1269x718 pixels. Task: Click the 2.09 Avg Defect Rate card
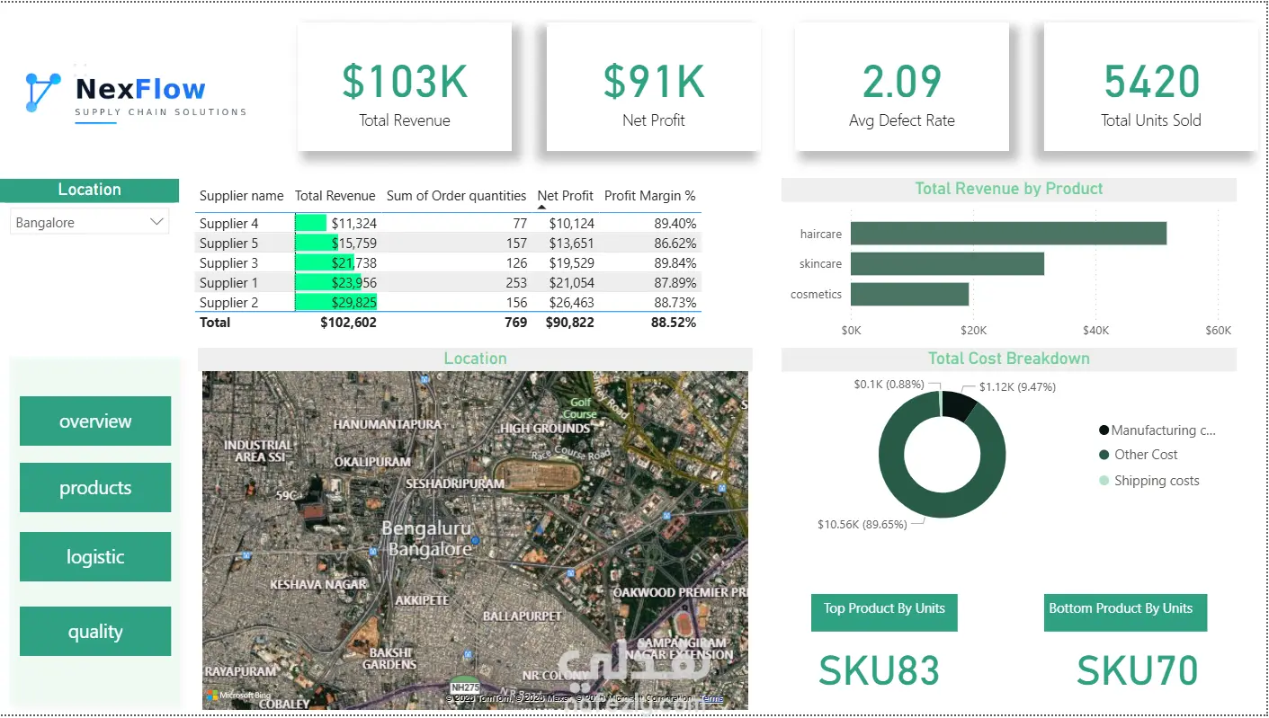(902, 86)
